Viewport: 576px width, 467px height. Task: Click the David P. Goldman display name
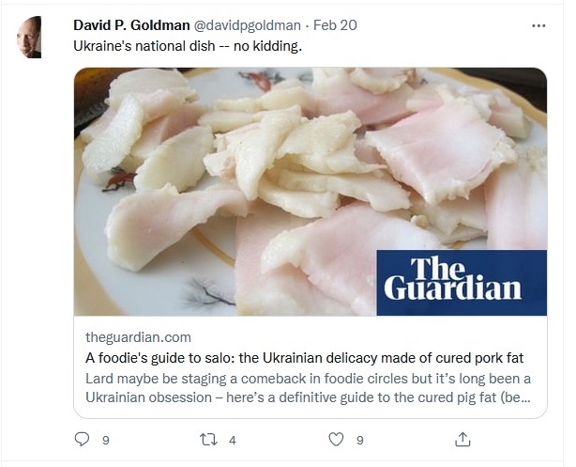tap(131, 25)
